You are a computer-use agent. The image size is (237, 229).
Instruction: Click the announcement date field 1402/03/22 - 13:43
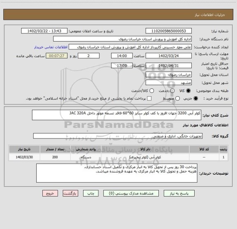tap(44, 31)
